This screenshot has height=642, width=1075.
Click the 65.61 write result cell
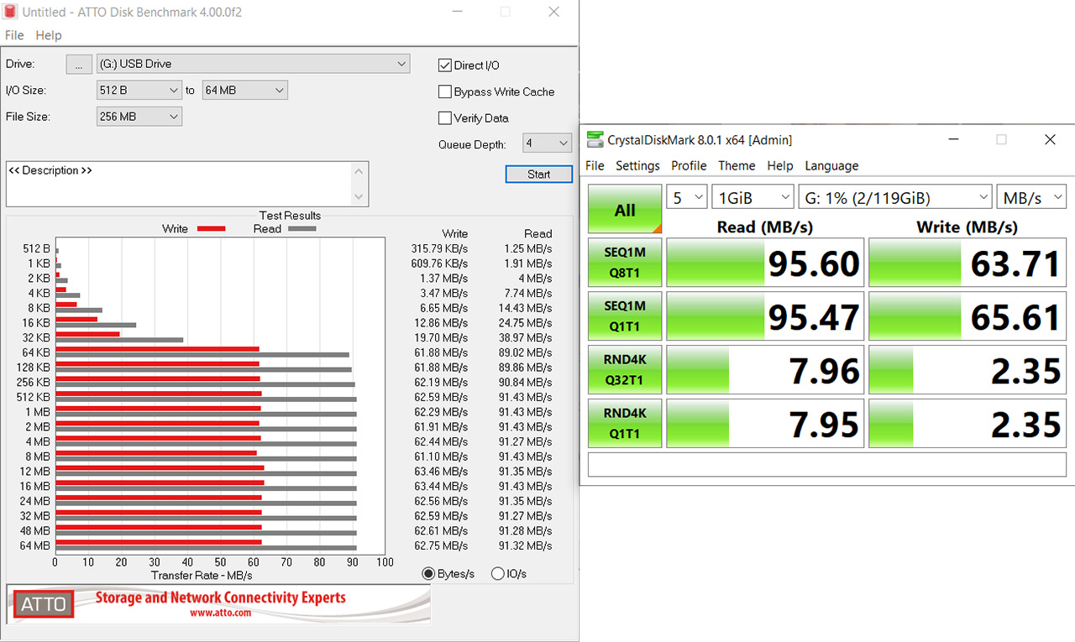pyautogui.click(x=967, y=316)
